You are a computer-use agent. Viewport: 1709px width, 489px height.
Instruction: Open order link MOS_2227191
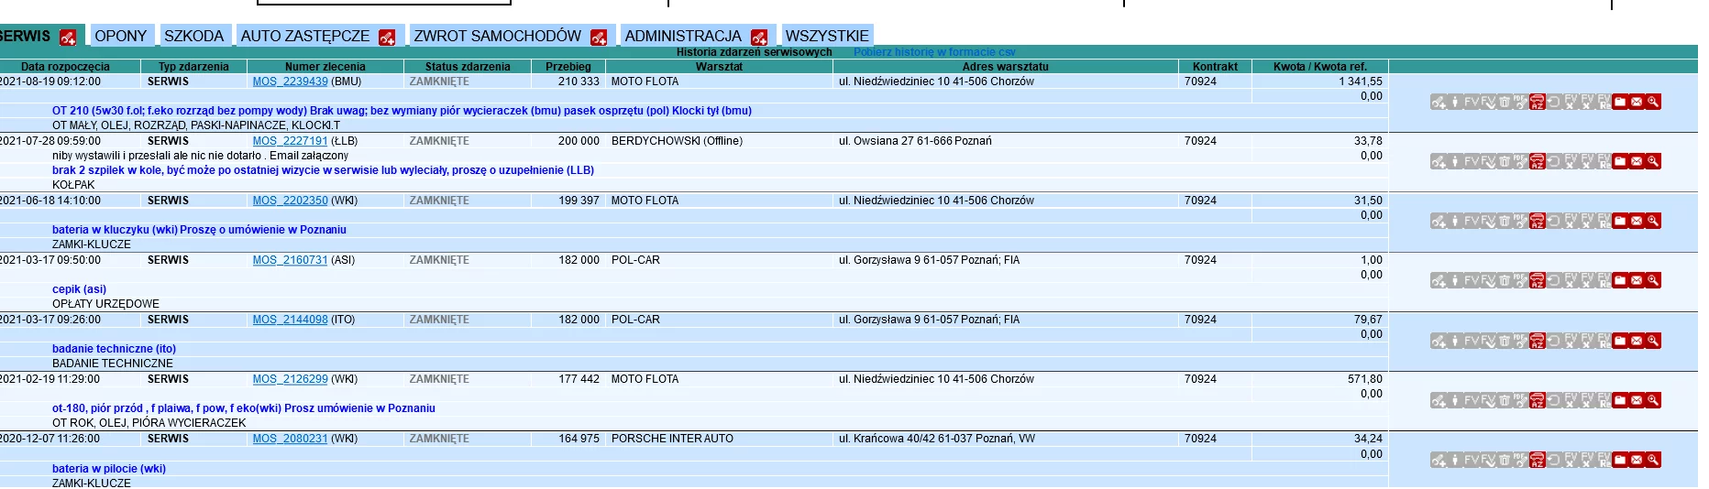click(x=290, y=141)
